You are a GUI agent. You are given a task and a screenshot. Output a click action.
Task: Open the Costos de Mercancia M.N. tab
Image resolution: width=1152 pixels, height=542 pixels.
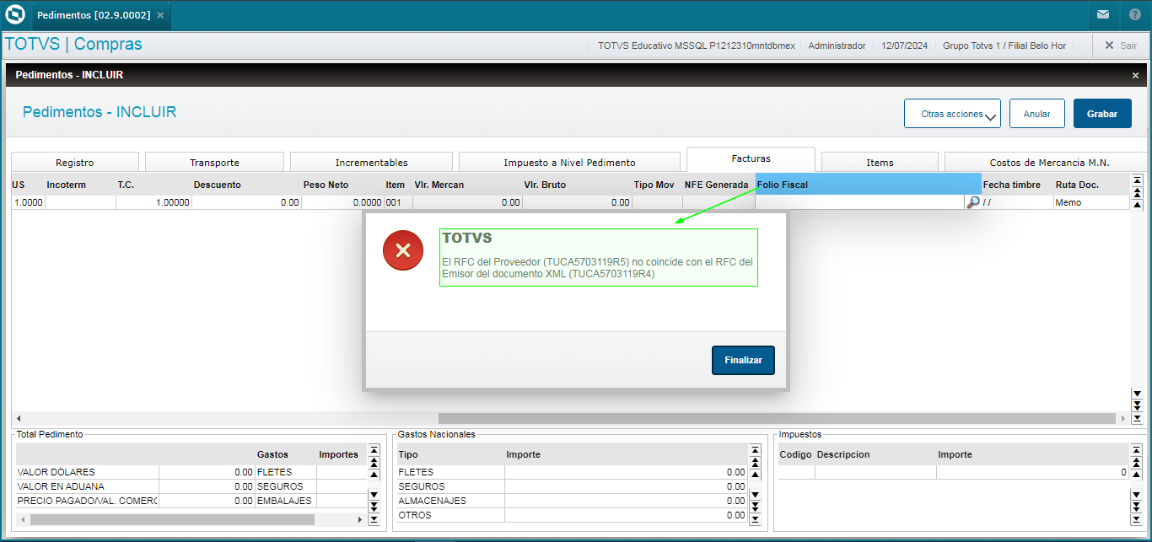[x=1047, y=163]
